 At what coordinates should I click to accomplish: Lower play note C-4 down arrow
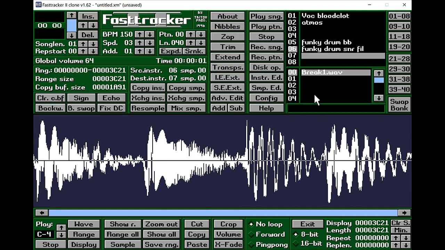62,235
